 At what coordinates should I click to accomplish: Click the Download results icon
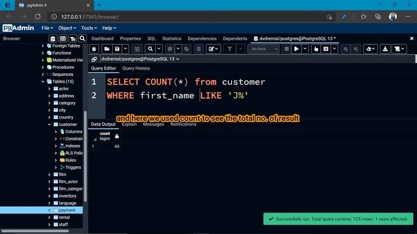pyautogui.click(x=385, y=49)
